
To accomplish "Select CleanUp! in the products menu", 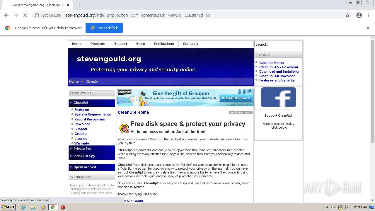I will (x=92, y=103).
